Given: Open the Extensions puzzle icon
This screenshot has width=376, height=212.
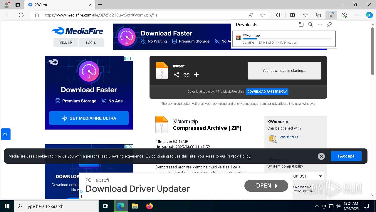Looking at the screenshot, I should click(278, 15).
